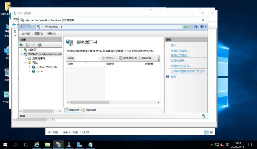This screenshot has width=257, height=149.
Task: Sort by the 名称 column header
Action: (x=85, y=64)
